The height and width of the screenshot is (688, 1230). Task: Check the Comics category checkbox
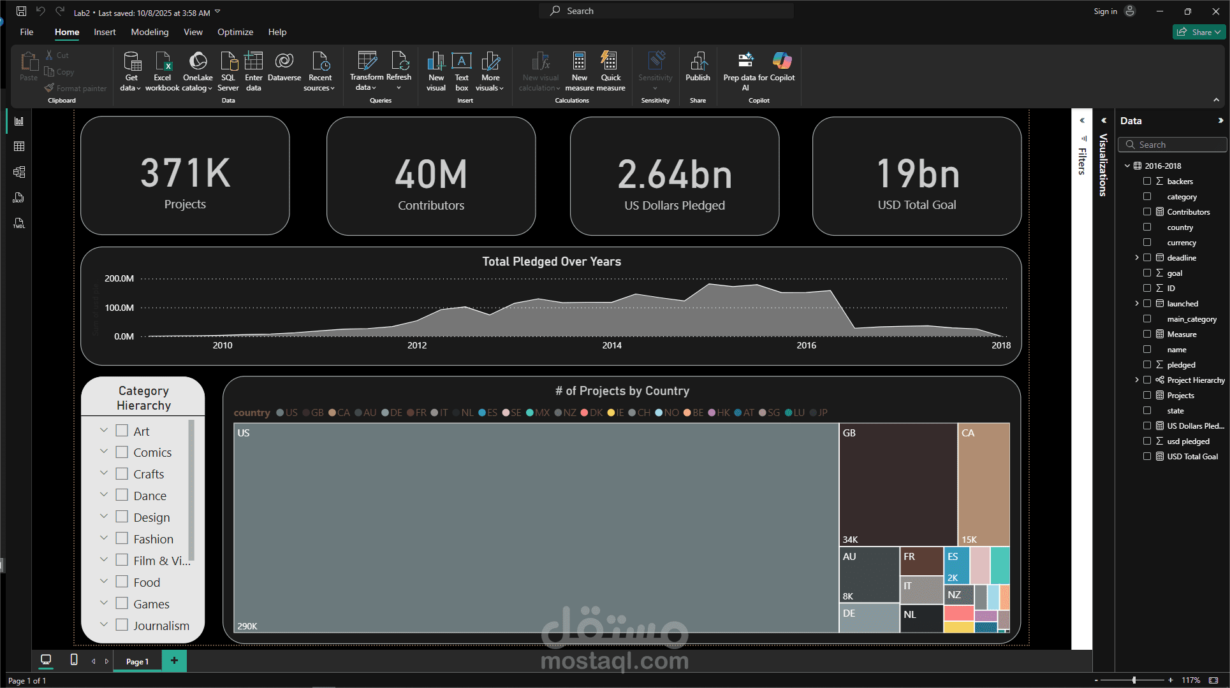point(122,452)
